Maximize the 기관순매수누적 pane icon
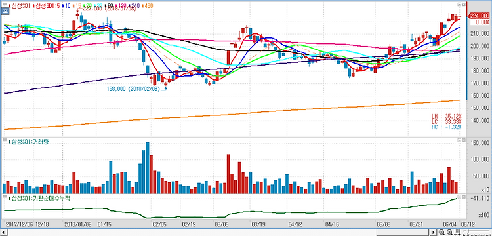 point(463,197)
